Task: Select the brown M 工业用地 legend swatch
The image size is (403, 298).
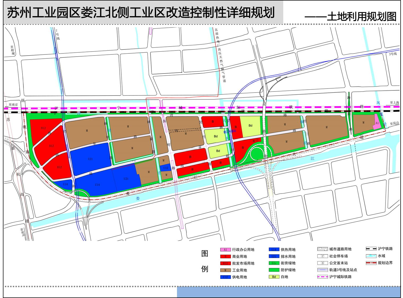Action: (x=225, y=270)
